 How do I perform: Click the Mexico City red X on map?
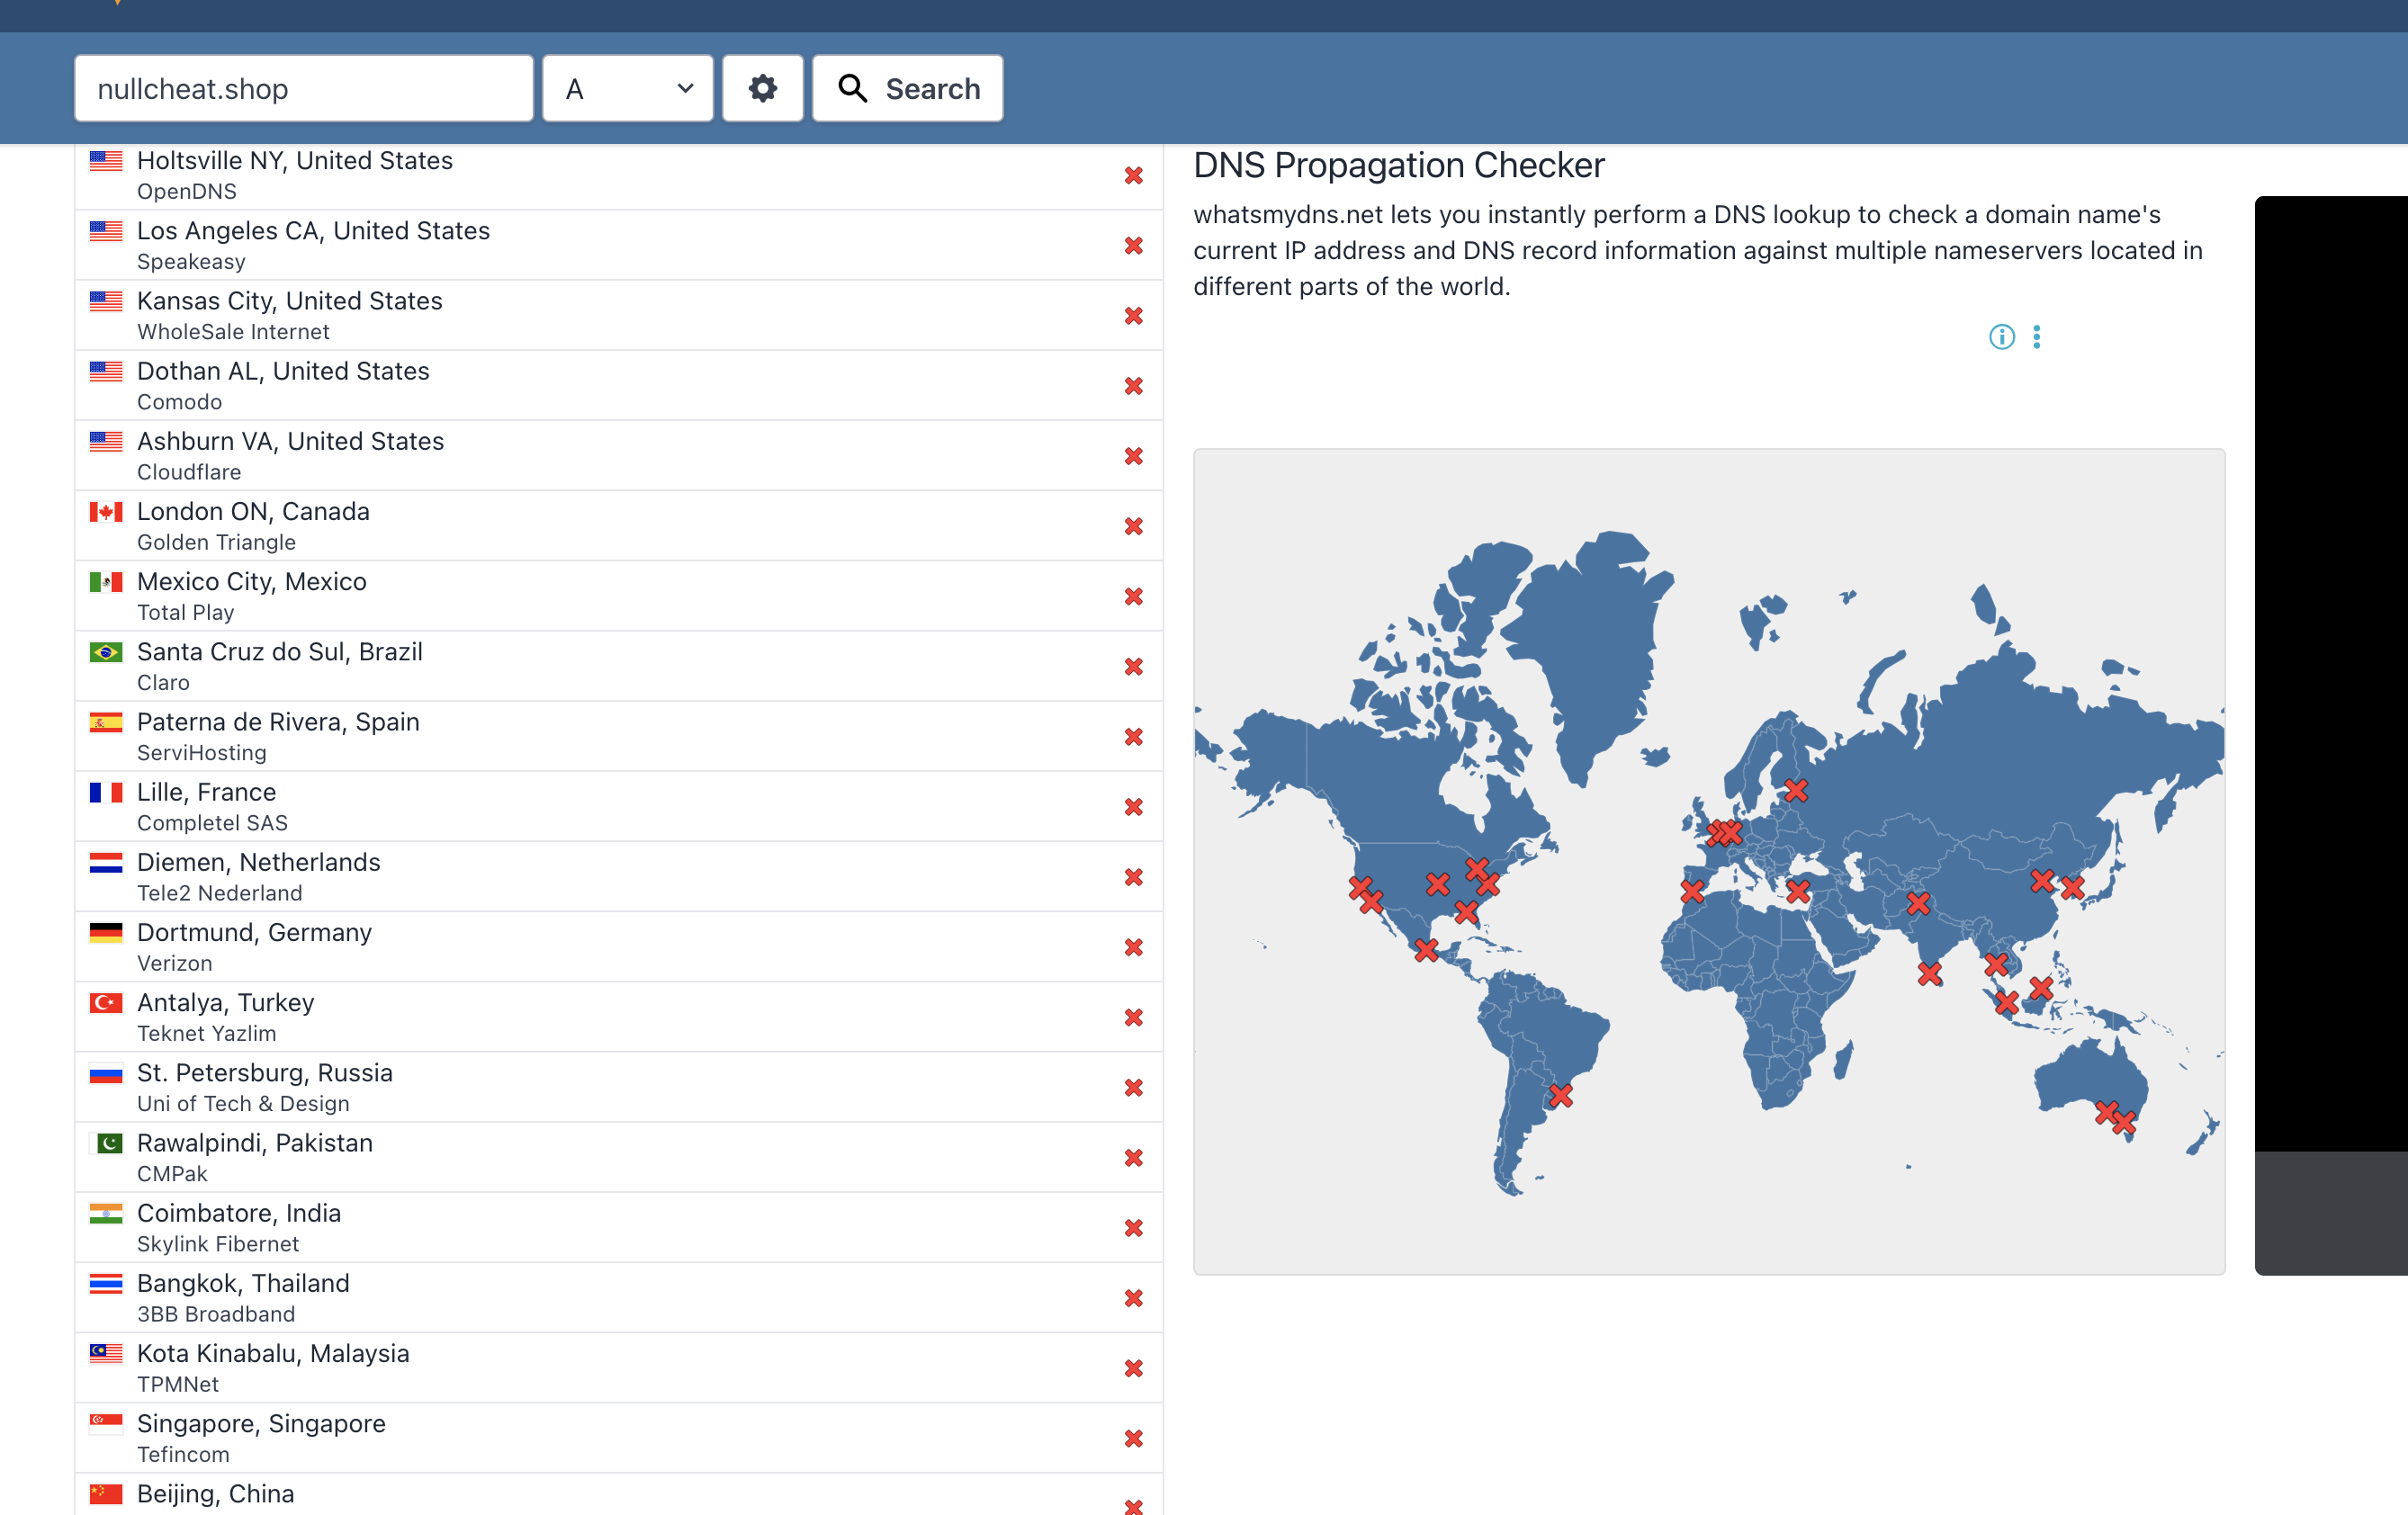point(1426,950)
